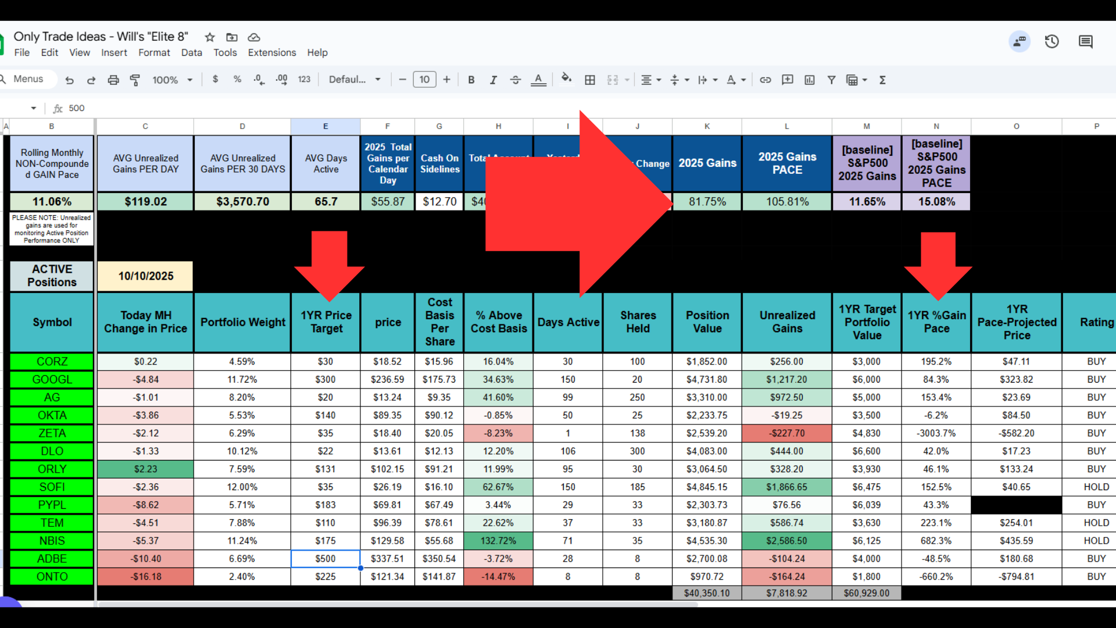Create a filter with funnel icon
The image size is (1116, 628).
pyautogui.click(x=832, y=80)
